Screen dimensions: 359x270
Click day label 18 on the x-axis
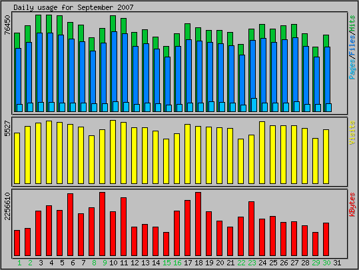198,263
